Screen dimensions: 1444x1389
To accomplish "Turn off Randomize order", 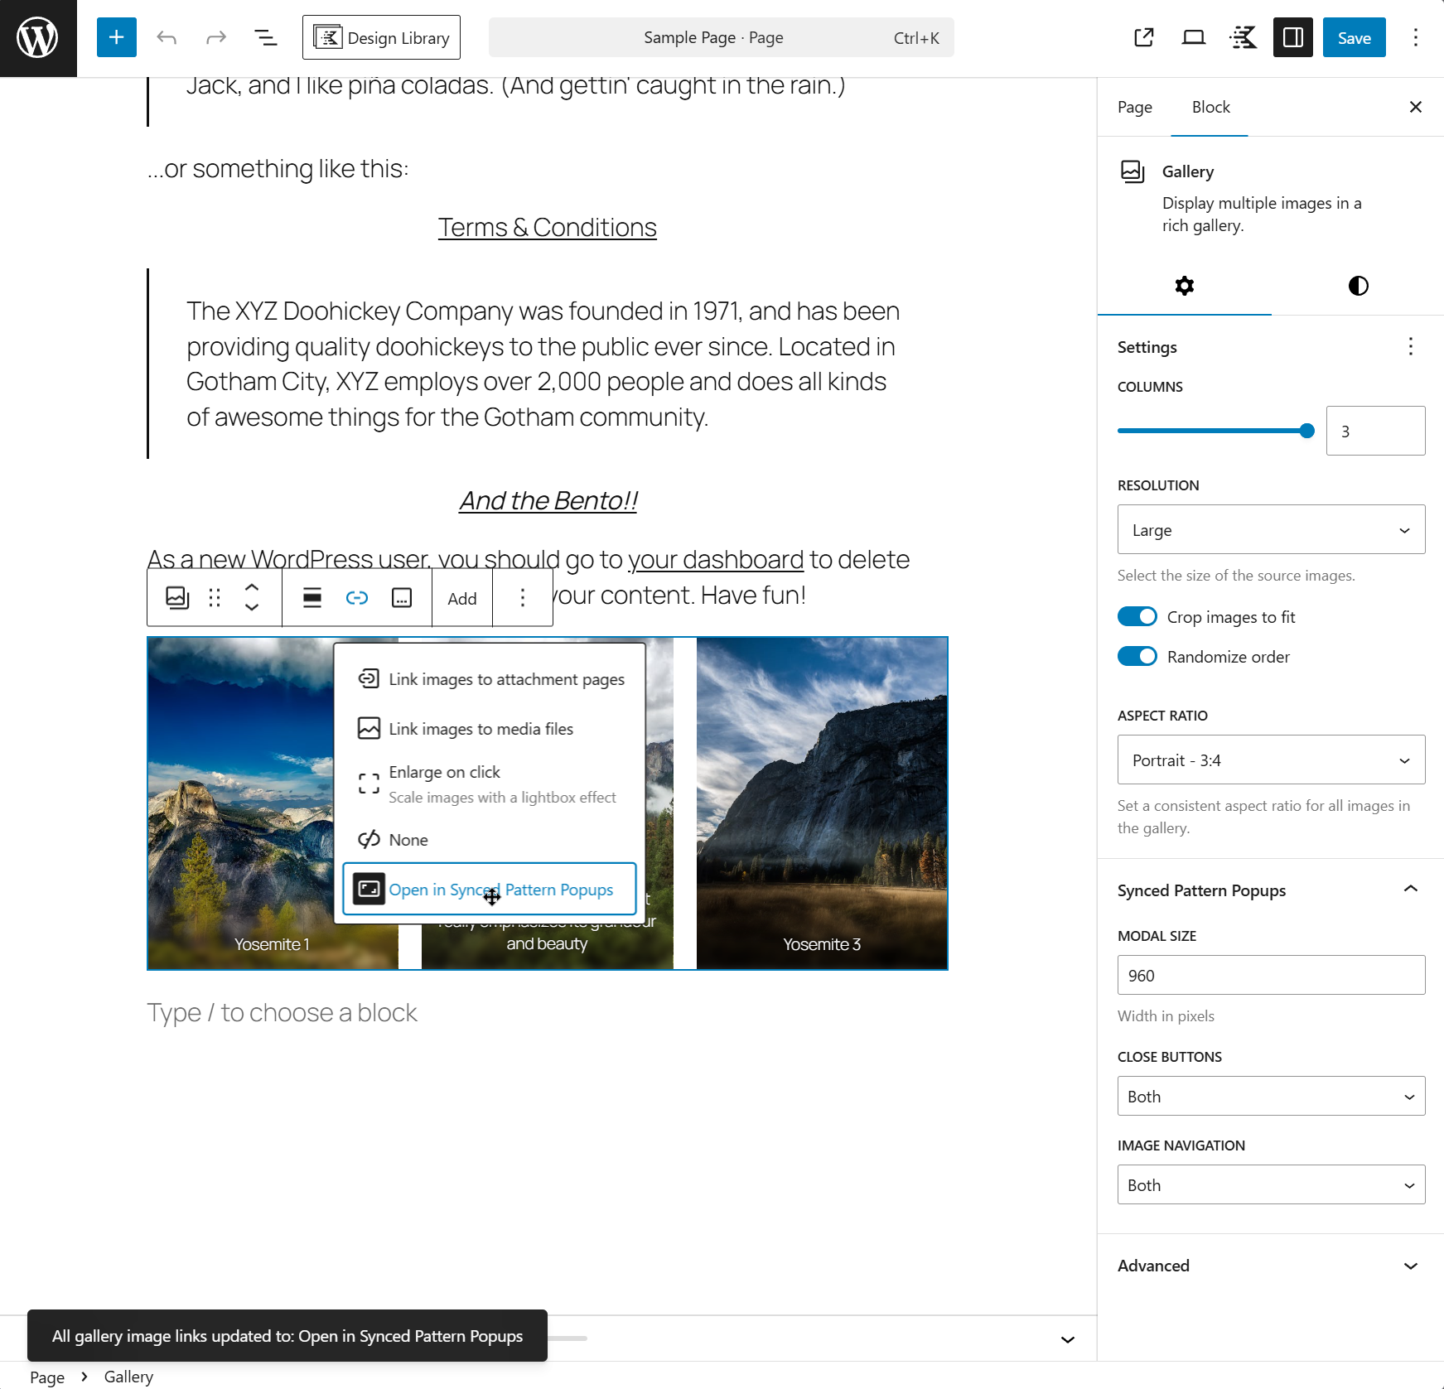I will point(1137,656).
